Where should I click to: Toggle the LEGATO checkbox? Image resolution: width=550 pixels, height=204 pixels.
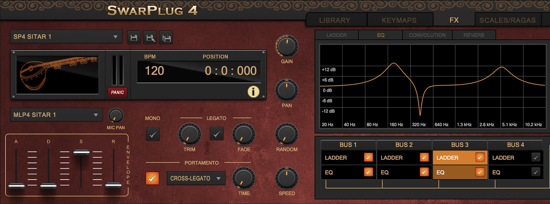217,134
